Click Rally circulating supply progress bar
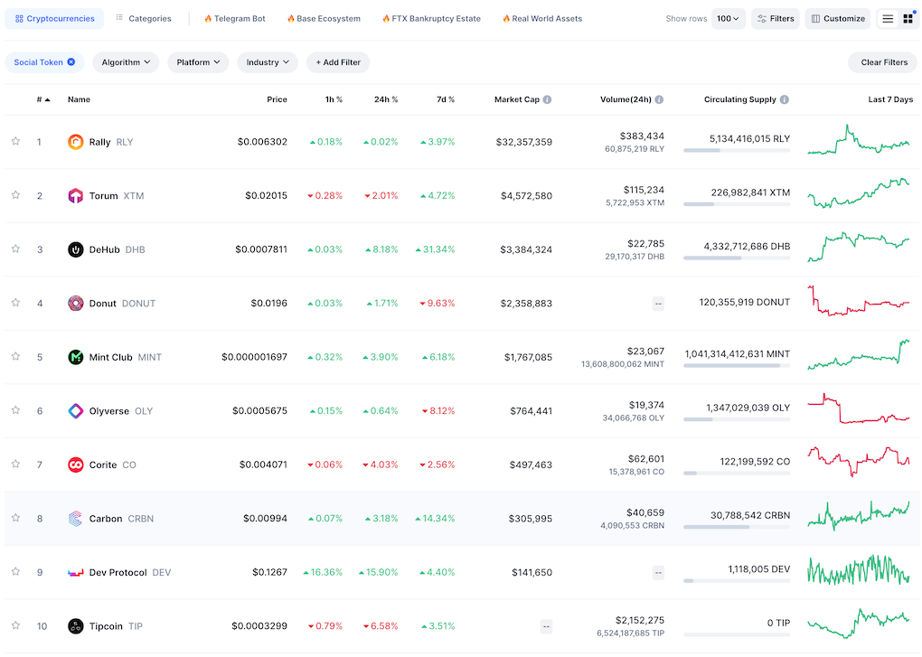Screen dimensions: 922x657 pos(737,150)
